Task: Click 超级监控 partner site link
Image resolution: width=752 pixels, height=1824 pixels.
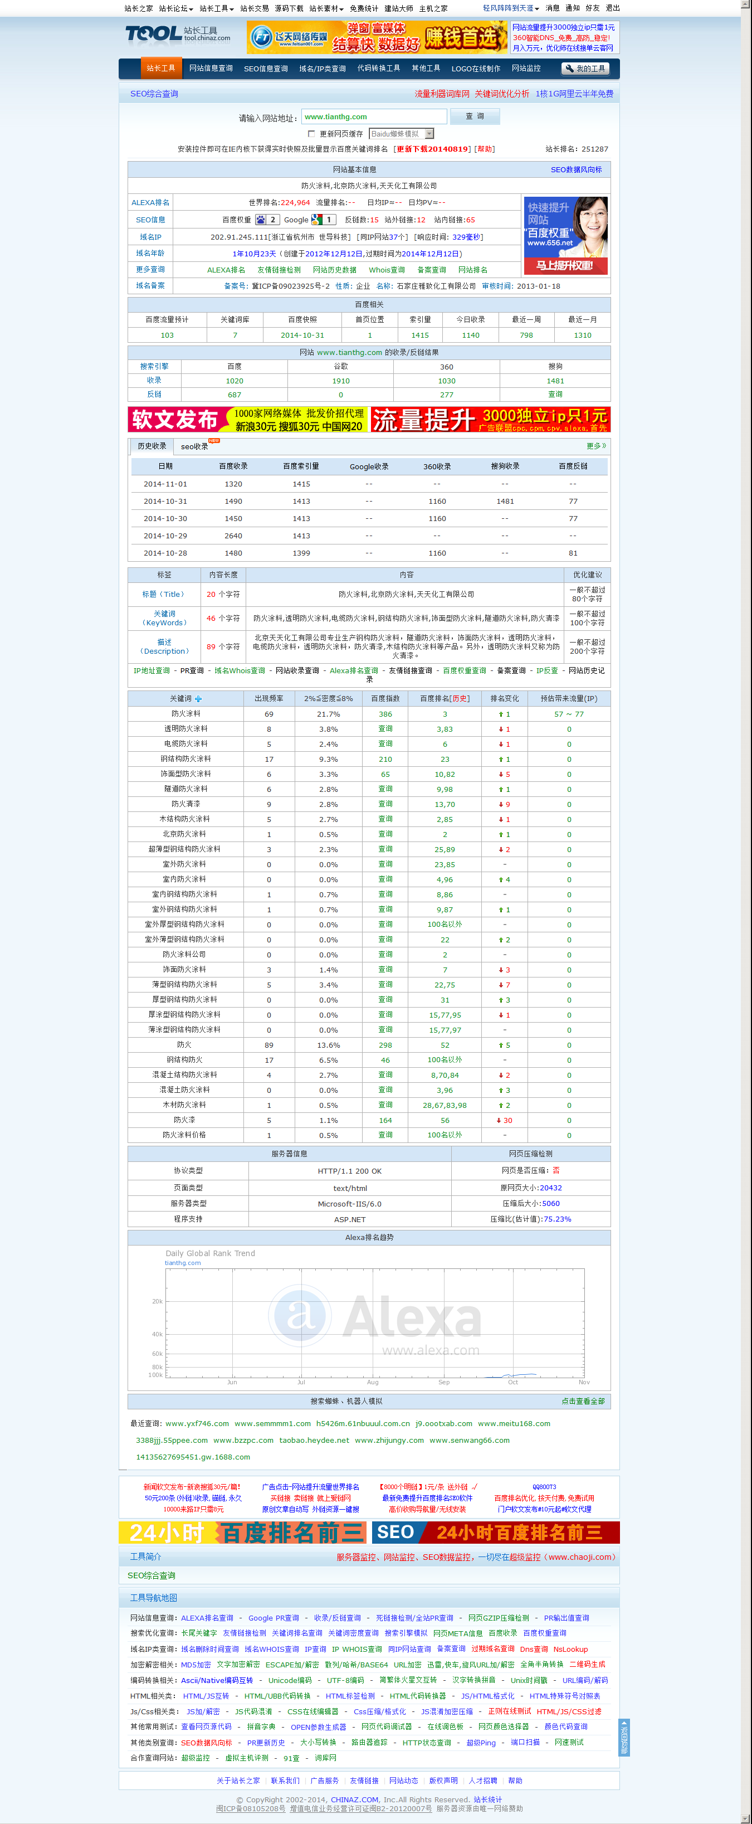Action: tap(196, 1758)
